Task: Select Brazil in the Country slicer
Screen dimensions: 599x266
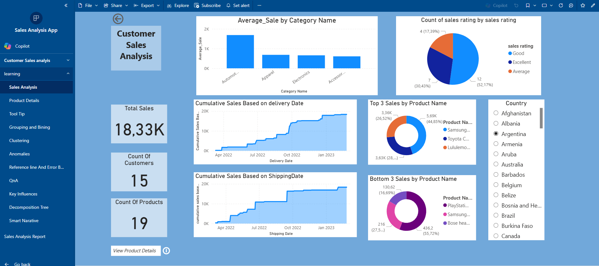Action: 496,215
